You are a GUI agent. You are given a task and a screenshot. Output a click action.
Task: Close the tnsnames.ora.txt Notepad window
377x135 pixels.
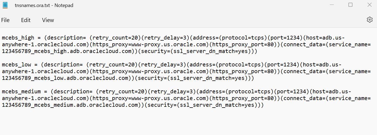pos(369,5)
